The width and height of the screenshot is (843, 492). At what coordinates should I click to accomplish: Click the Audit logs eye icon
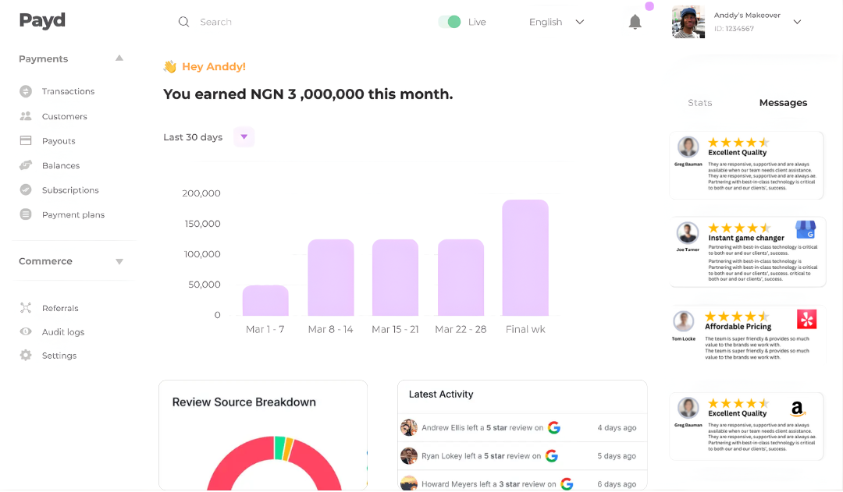click(26, 332)
